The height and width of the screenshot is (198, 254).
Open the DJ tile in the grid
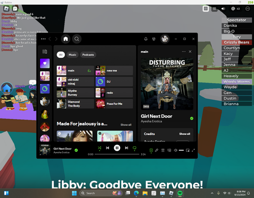click(114, 82)
